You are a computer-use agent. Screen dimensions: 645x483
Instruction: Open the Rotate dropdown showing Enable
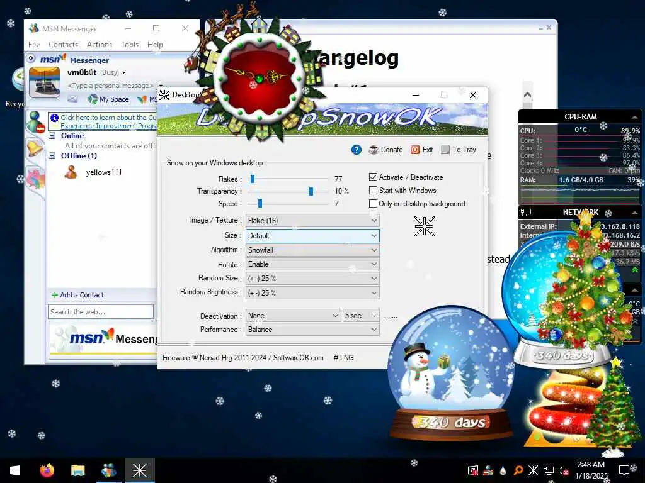312,264
